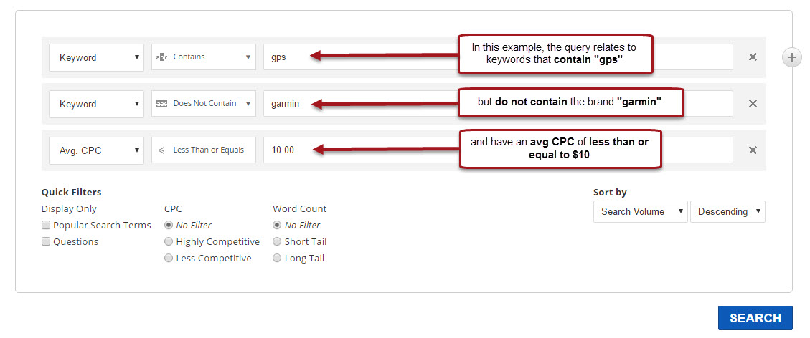The width and height of the screenshot is (810, 338).
Task: Add a new filter row with plus icon
Action: tap(791, 58)
